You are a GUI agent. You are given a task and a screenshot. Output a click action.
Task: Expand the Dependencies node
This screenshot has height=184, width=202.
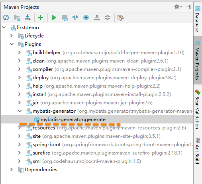12,170
